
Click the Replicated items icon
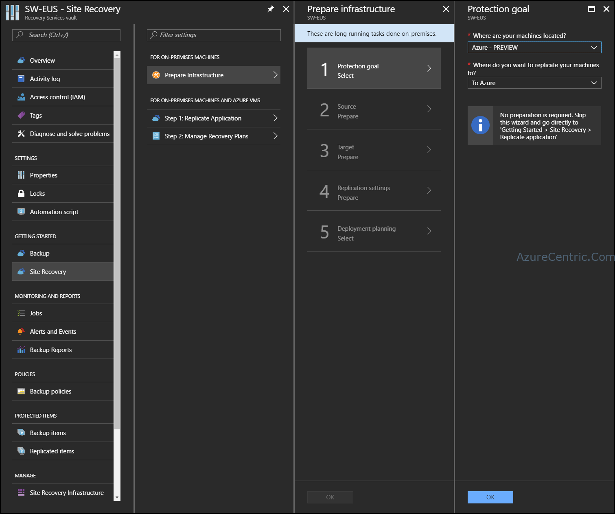tap(21, 451)
